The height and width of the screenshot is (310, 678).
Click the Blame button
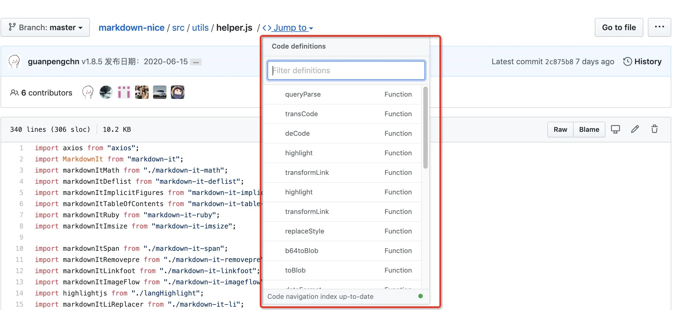[589, 130]
